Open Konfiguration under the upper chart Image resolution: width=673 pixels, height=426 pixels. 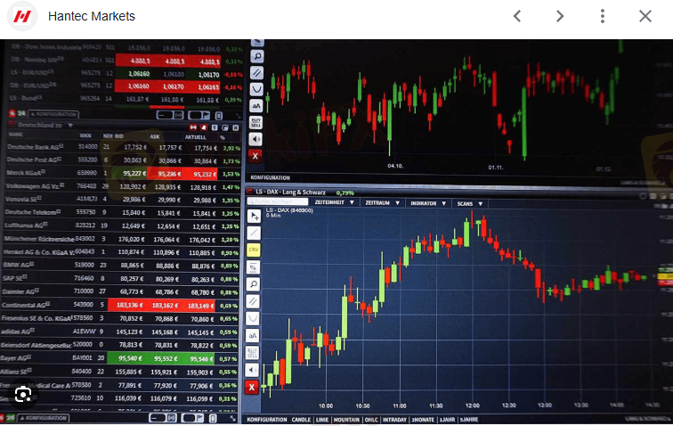pyautogui.click(x=270, y=177)
